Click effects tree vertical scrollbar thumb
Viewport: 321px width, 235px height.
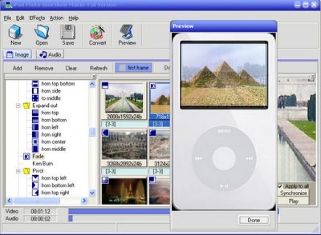click(x=93, y=132)
